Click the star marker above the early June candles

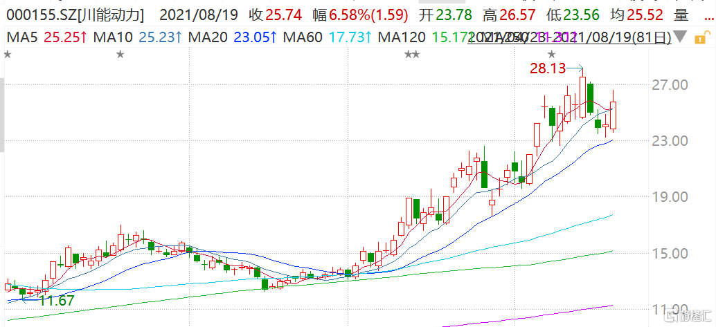[120, 55]
